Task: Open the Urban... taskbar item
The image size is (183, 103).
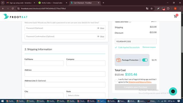Action: (x=151, y=101)
